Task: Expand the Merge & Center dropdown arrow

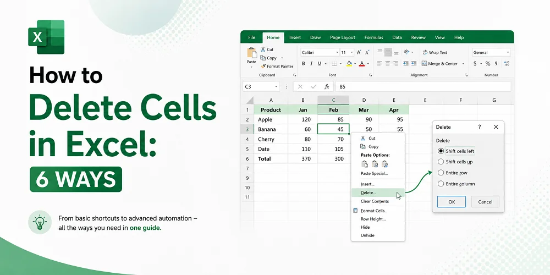Action: click(x=463, y=64)
